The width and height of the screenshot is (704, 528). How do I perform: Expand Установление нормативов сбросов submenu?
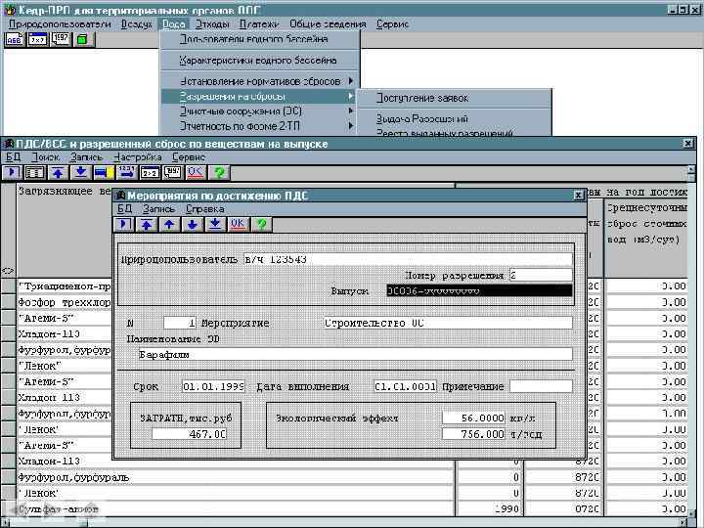click(x=260, y=81)
